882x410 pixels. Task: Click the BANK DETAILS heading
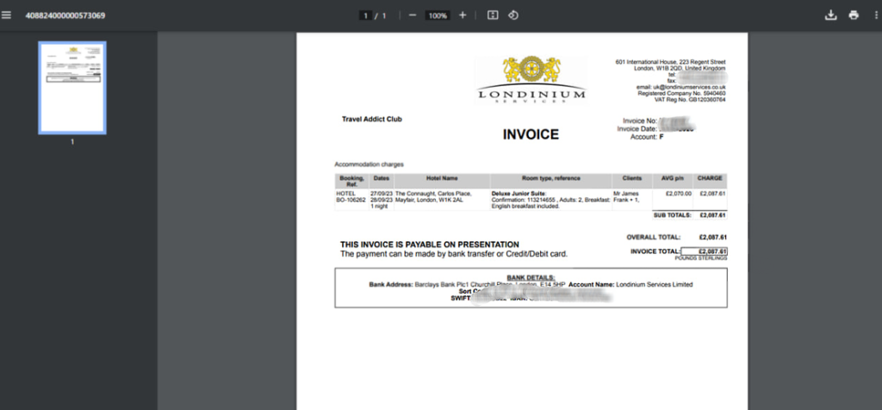pyautogui.click(x=531, y=277)
